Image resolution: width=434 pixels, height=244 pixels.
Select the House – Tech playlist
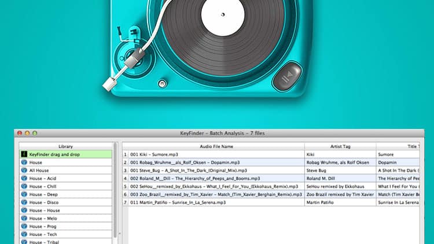pyautogui.click(x=65, y=234)
